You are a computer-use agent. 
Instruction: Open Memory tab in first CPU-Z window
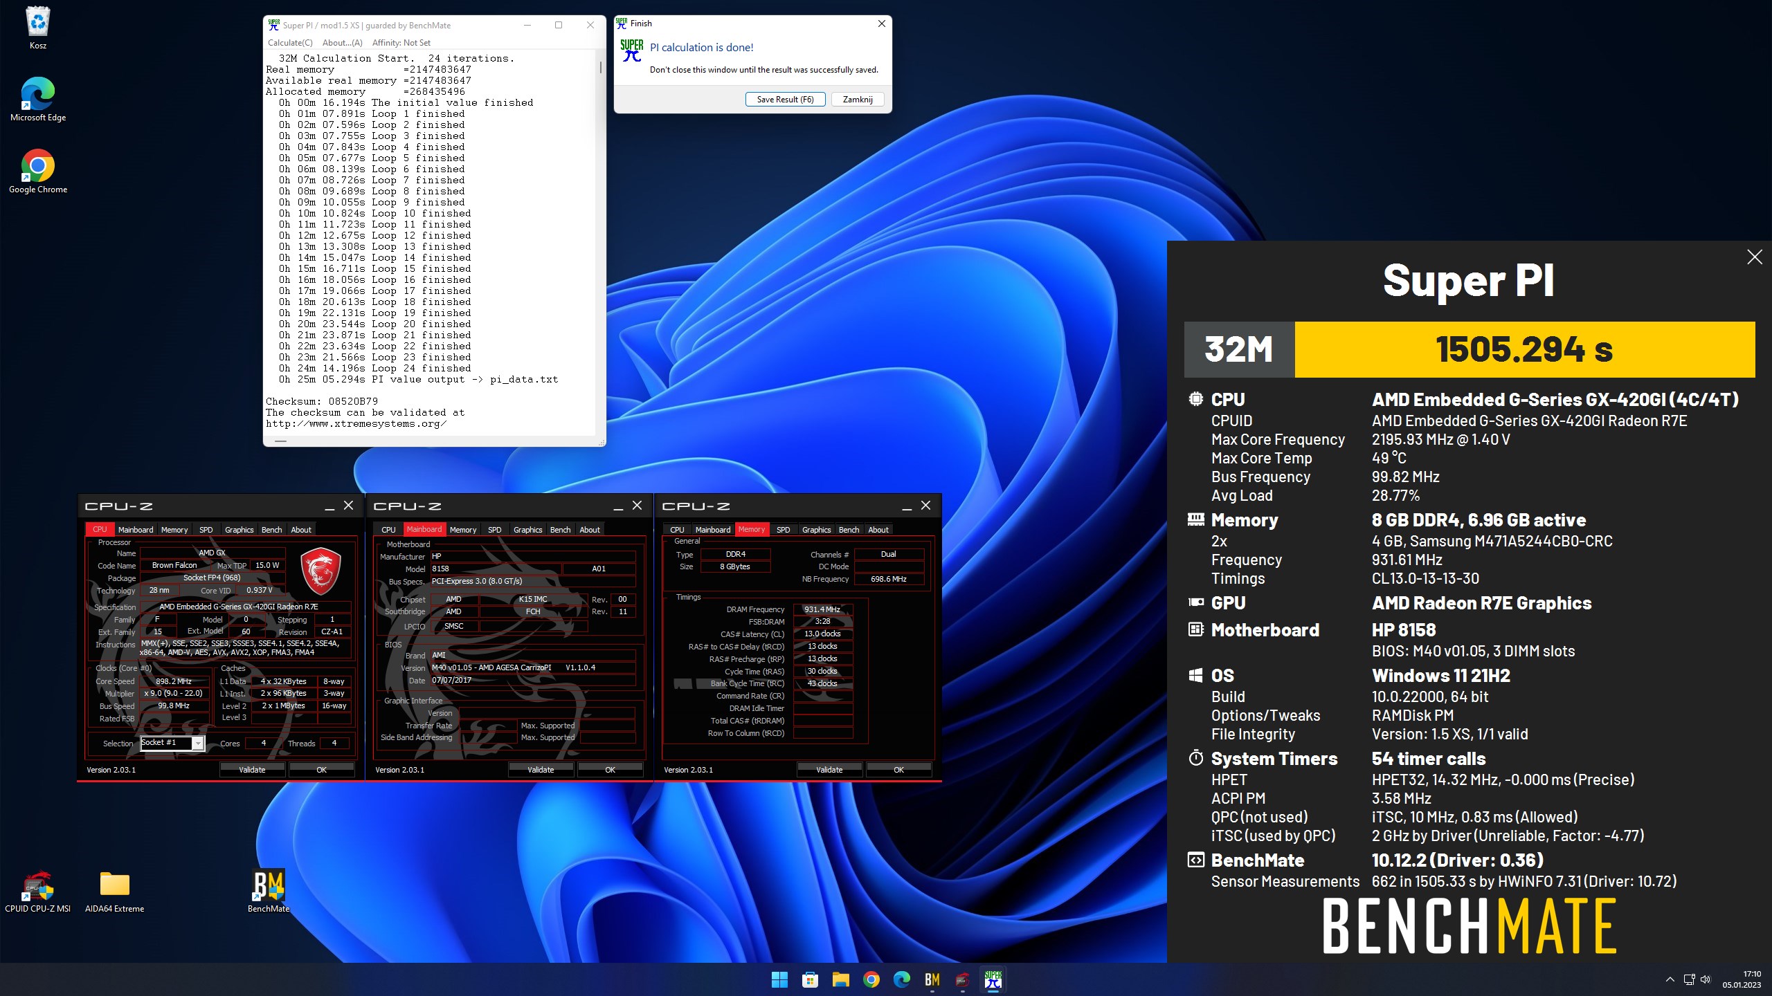point(174,530)
